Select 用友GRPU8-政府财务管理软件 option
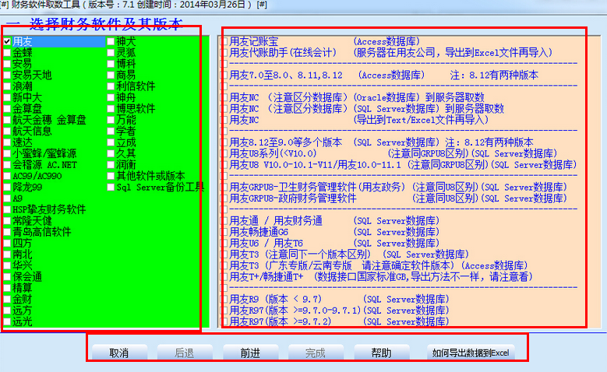 tap(224, 198)
